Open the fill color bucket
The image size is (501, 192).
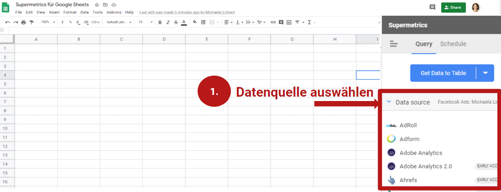click(195, 22)
